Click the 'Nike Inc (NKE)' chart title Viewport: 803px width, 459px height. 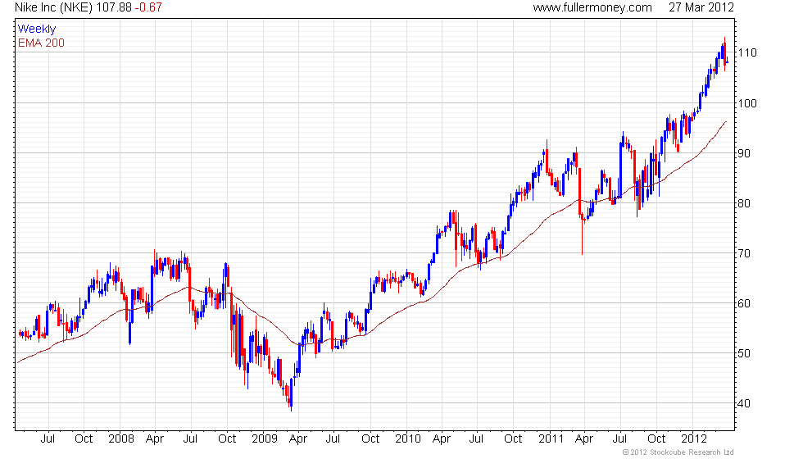[54, 7]
